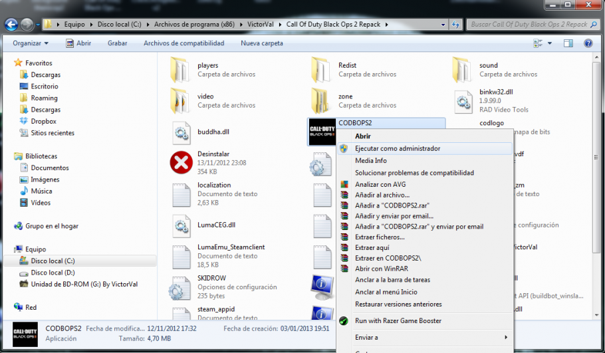Image resolution: width=605 pixels, height=353 pixels.
Task: Select Run with Razer Game Booster
Action: 398,320
